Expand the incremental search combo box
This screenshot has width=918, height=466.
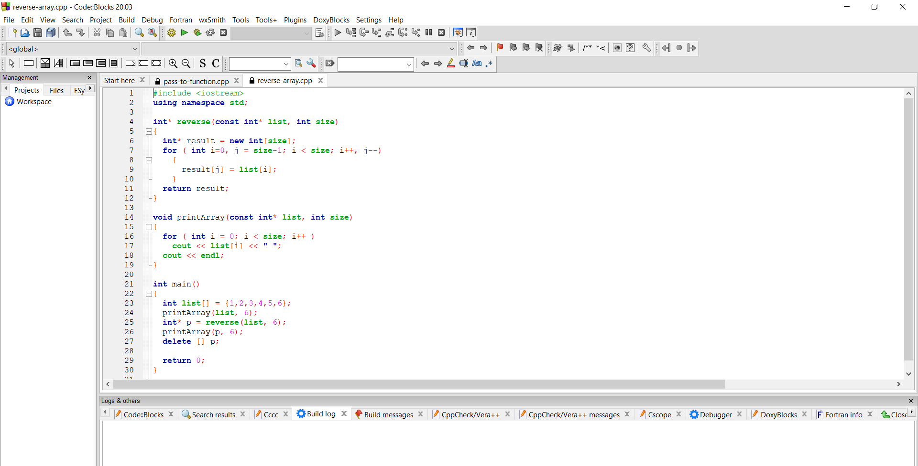(x=409, y=64)
